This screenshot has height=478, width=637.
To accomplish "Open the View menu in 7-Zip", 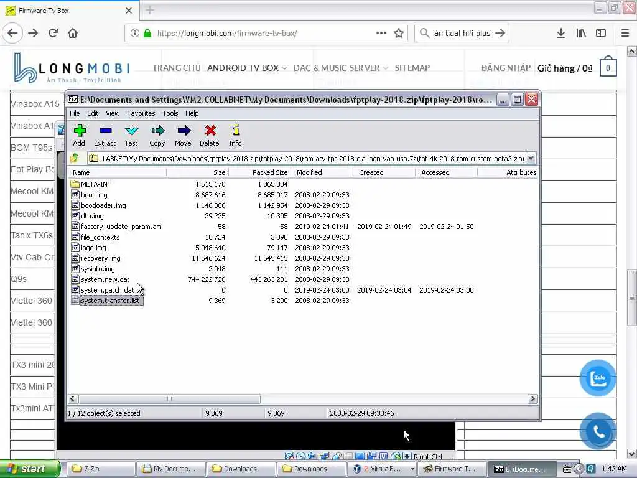I will point(113,113).
